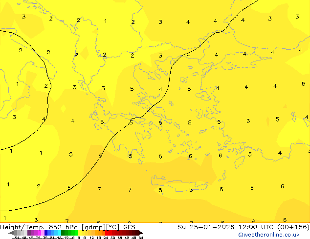Viewport: 310px width, 239px height.
Task: Click the cyan legend swatch
Action: pyautogui.click(x=60, y=233)
